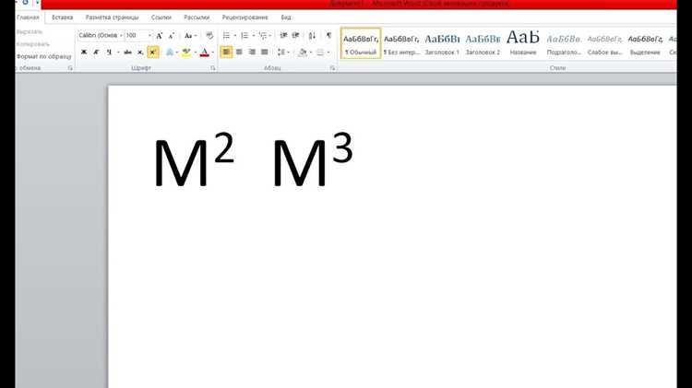Select the justify alignment icon
Screen dimensions: 692x388
pyautogui.click(x=265, y=52)
